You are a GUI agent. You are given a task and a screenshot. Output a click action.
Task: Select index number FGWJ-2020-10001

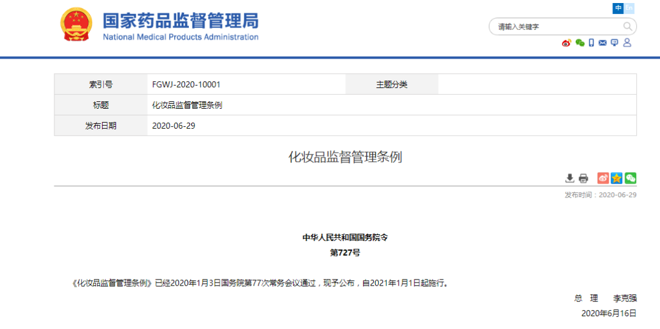coord(186,84)
